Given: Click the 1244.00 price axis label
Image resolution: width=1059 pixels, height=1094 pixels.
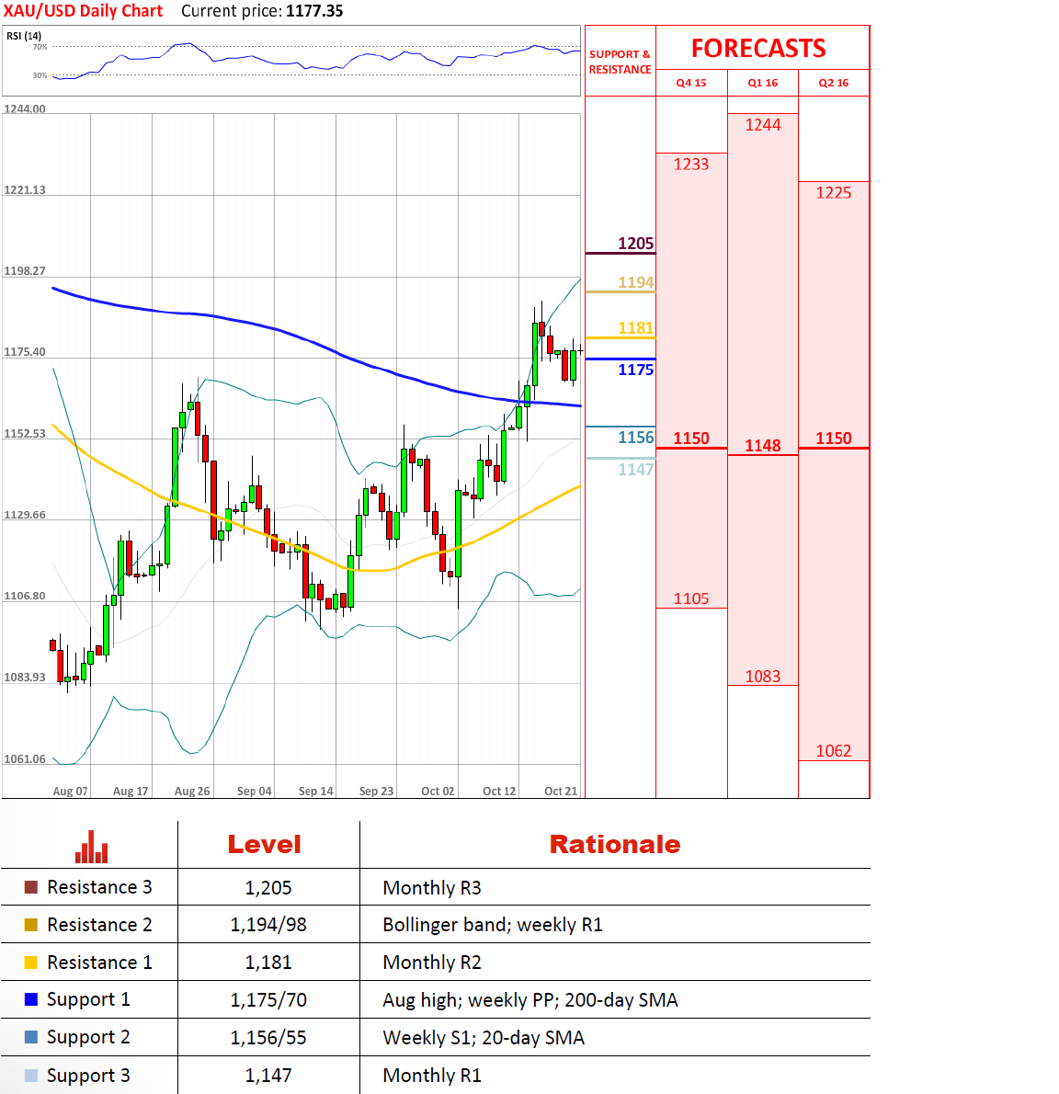Looking at the screenshot, I should [25, 108].
